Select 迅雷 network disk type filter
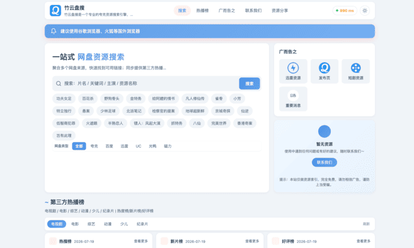Image resolution: width=414 pixels, height=248 pixels. pyautogui.click(x=124, y=146)
